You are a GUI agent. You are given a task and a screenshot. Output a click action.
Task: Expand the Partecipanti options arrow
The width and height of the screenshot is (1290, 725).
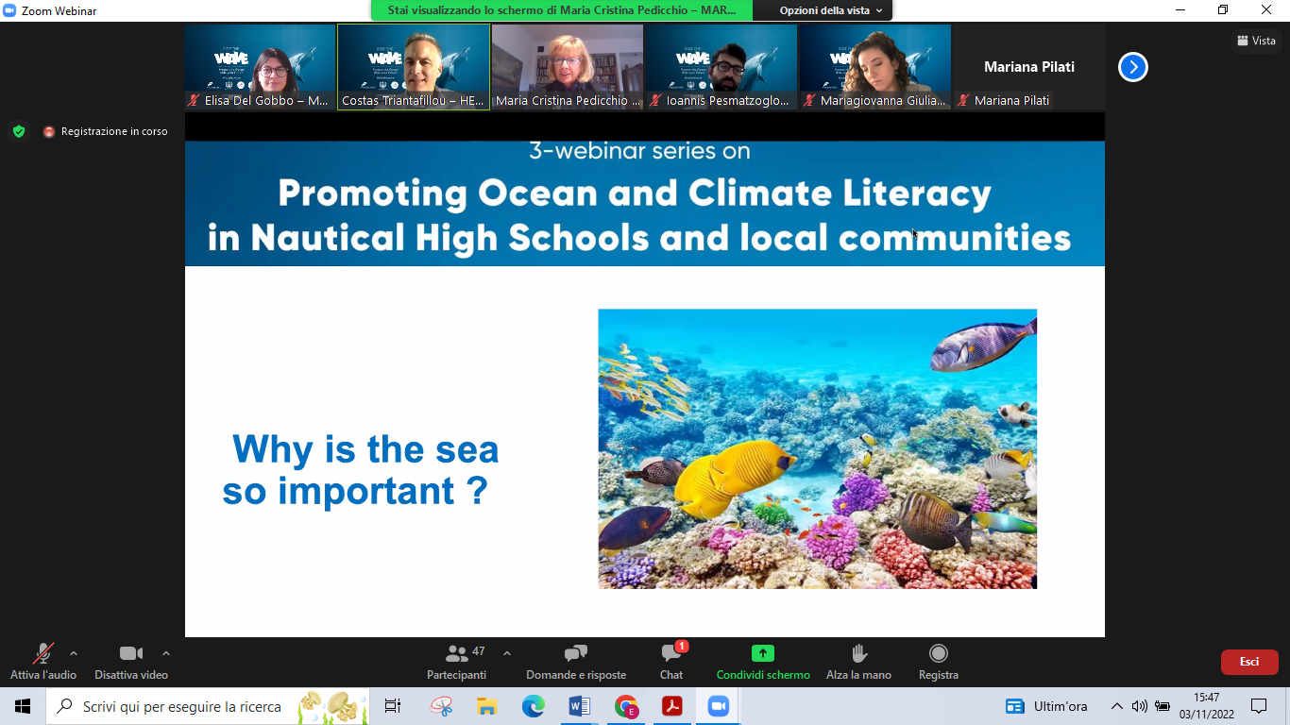pyautogui.click(x=507, y=653)
